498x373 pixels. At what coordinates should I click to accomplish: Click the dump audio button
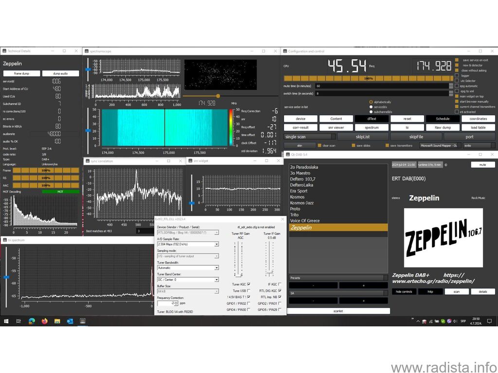(60, 73)
